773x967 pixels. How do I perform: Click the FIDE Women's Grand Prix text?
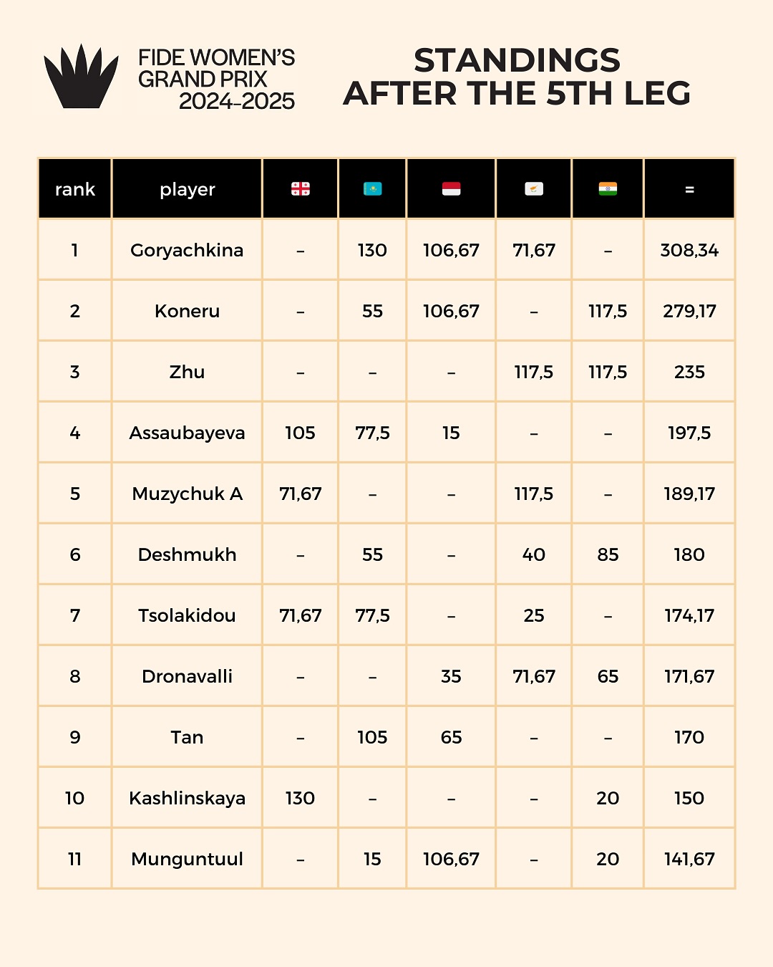point(216,79)
